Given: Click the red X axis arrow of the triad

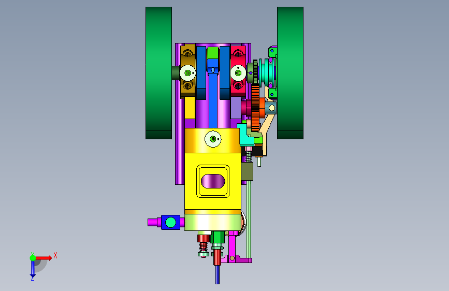Looking at the screenshot, I should (44, 258).
